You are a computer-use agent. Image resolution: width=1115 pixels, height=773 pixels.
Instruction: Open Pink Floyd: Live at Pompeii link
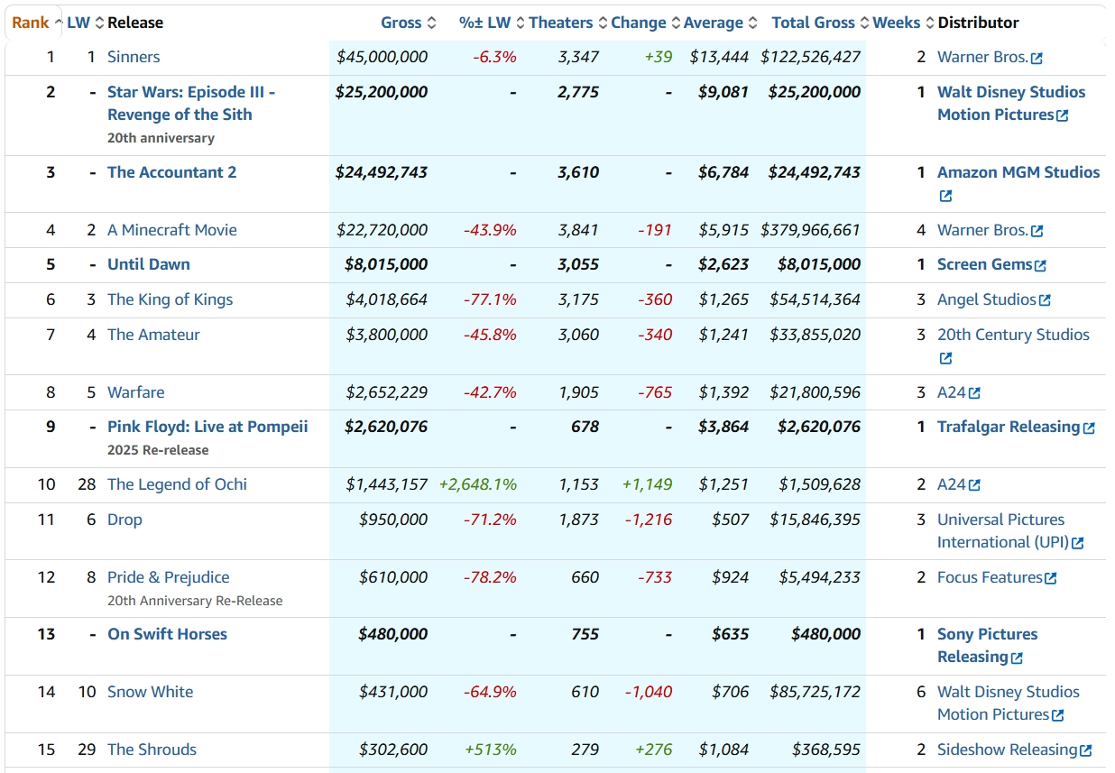click(207, 427)
